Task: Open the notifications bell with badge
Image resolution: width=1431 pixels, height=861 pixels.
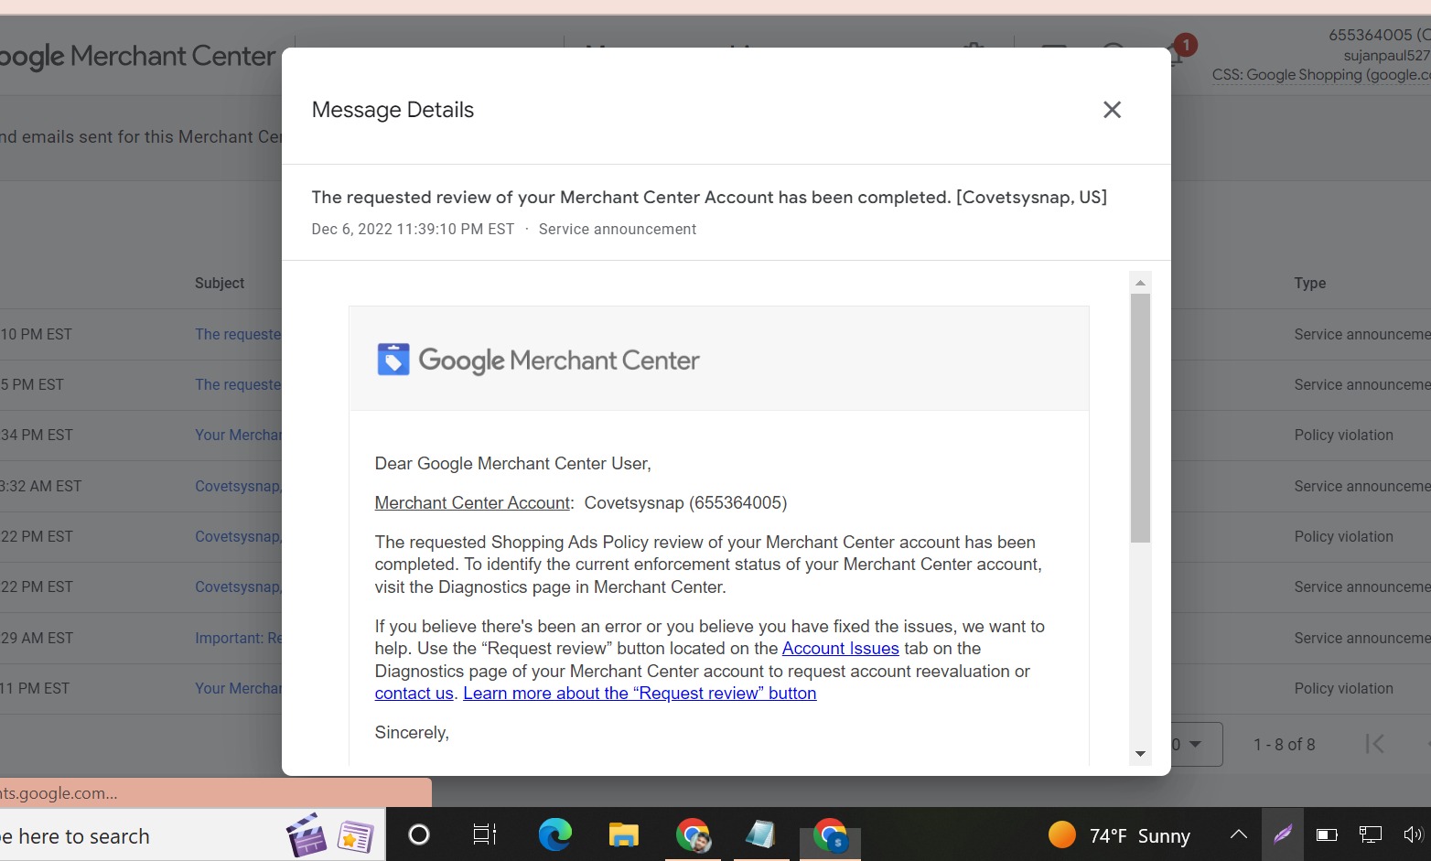Action: pyautogui.click(x=1176, y=53)
